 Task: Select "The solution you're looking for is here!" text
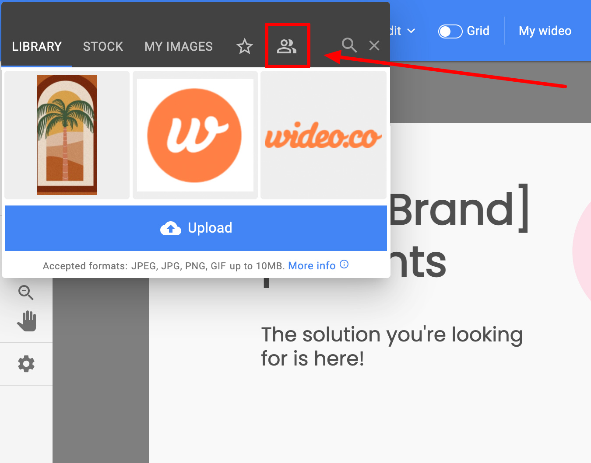click(392, 347)
